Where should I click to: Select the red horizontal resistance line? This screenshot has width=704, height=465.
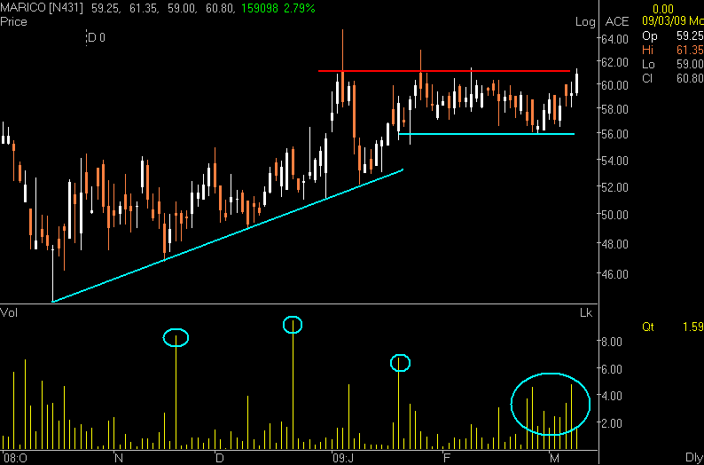pos(443,71)
